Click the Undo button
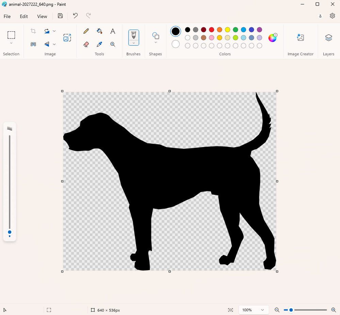Screen dimensions: 340x315 click(75, 16)
